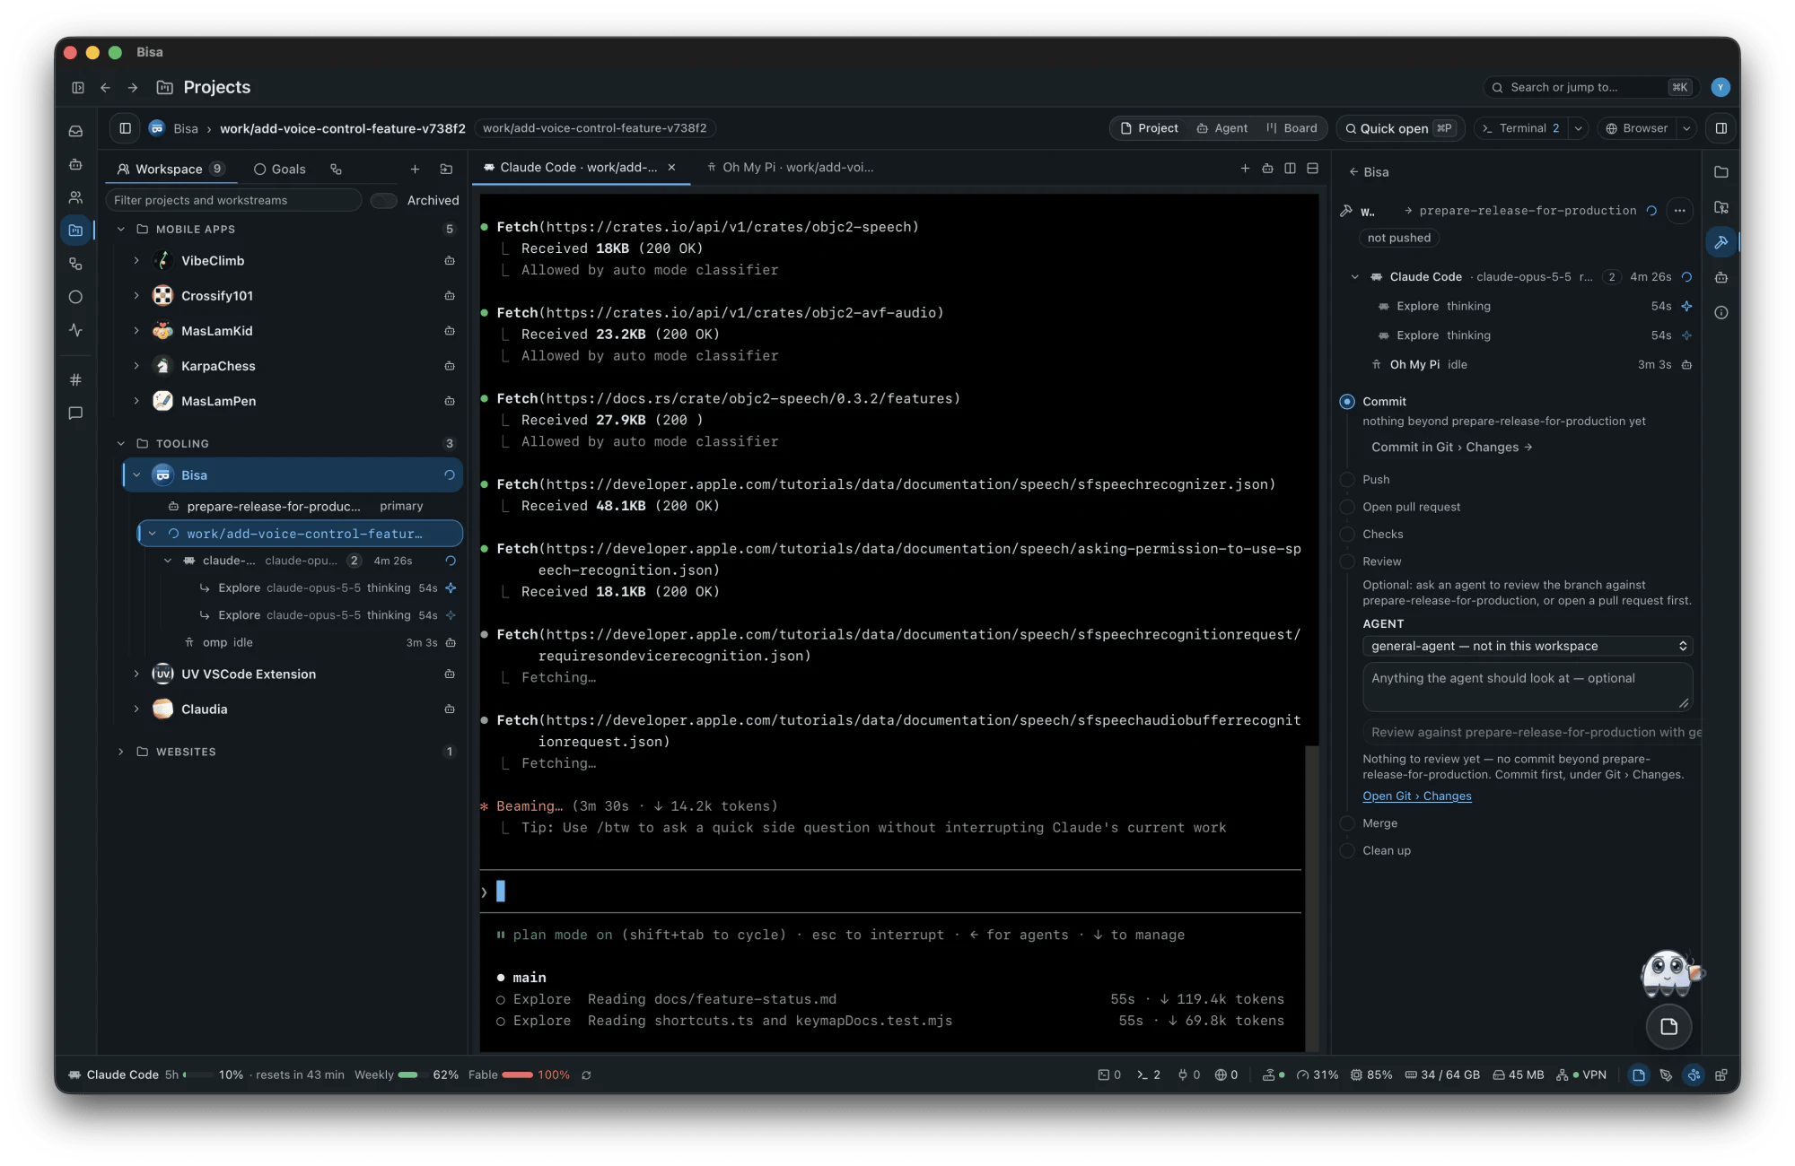Open the Terminal dropdown arrow

click(1578, 128)
